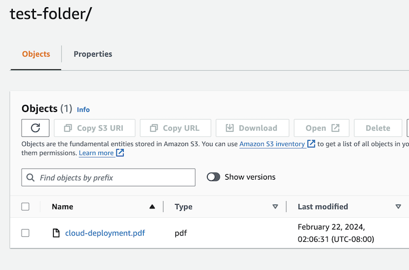Image resolution: width=409 pixels, height=270 pixels.
Task: Click the copy icon in Copy URL
Action: click(154, 128)
